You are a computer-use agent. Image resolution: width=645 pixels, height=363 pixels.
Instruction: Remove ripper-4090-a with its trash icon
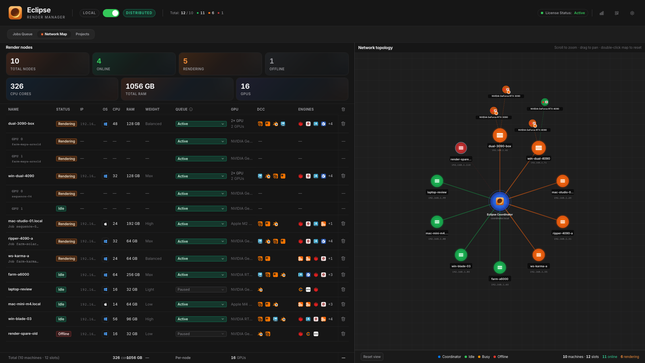tap(343, 241)
